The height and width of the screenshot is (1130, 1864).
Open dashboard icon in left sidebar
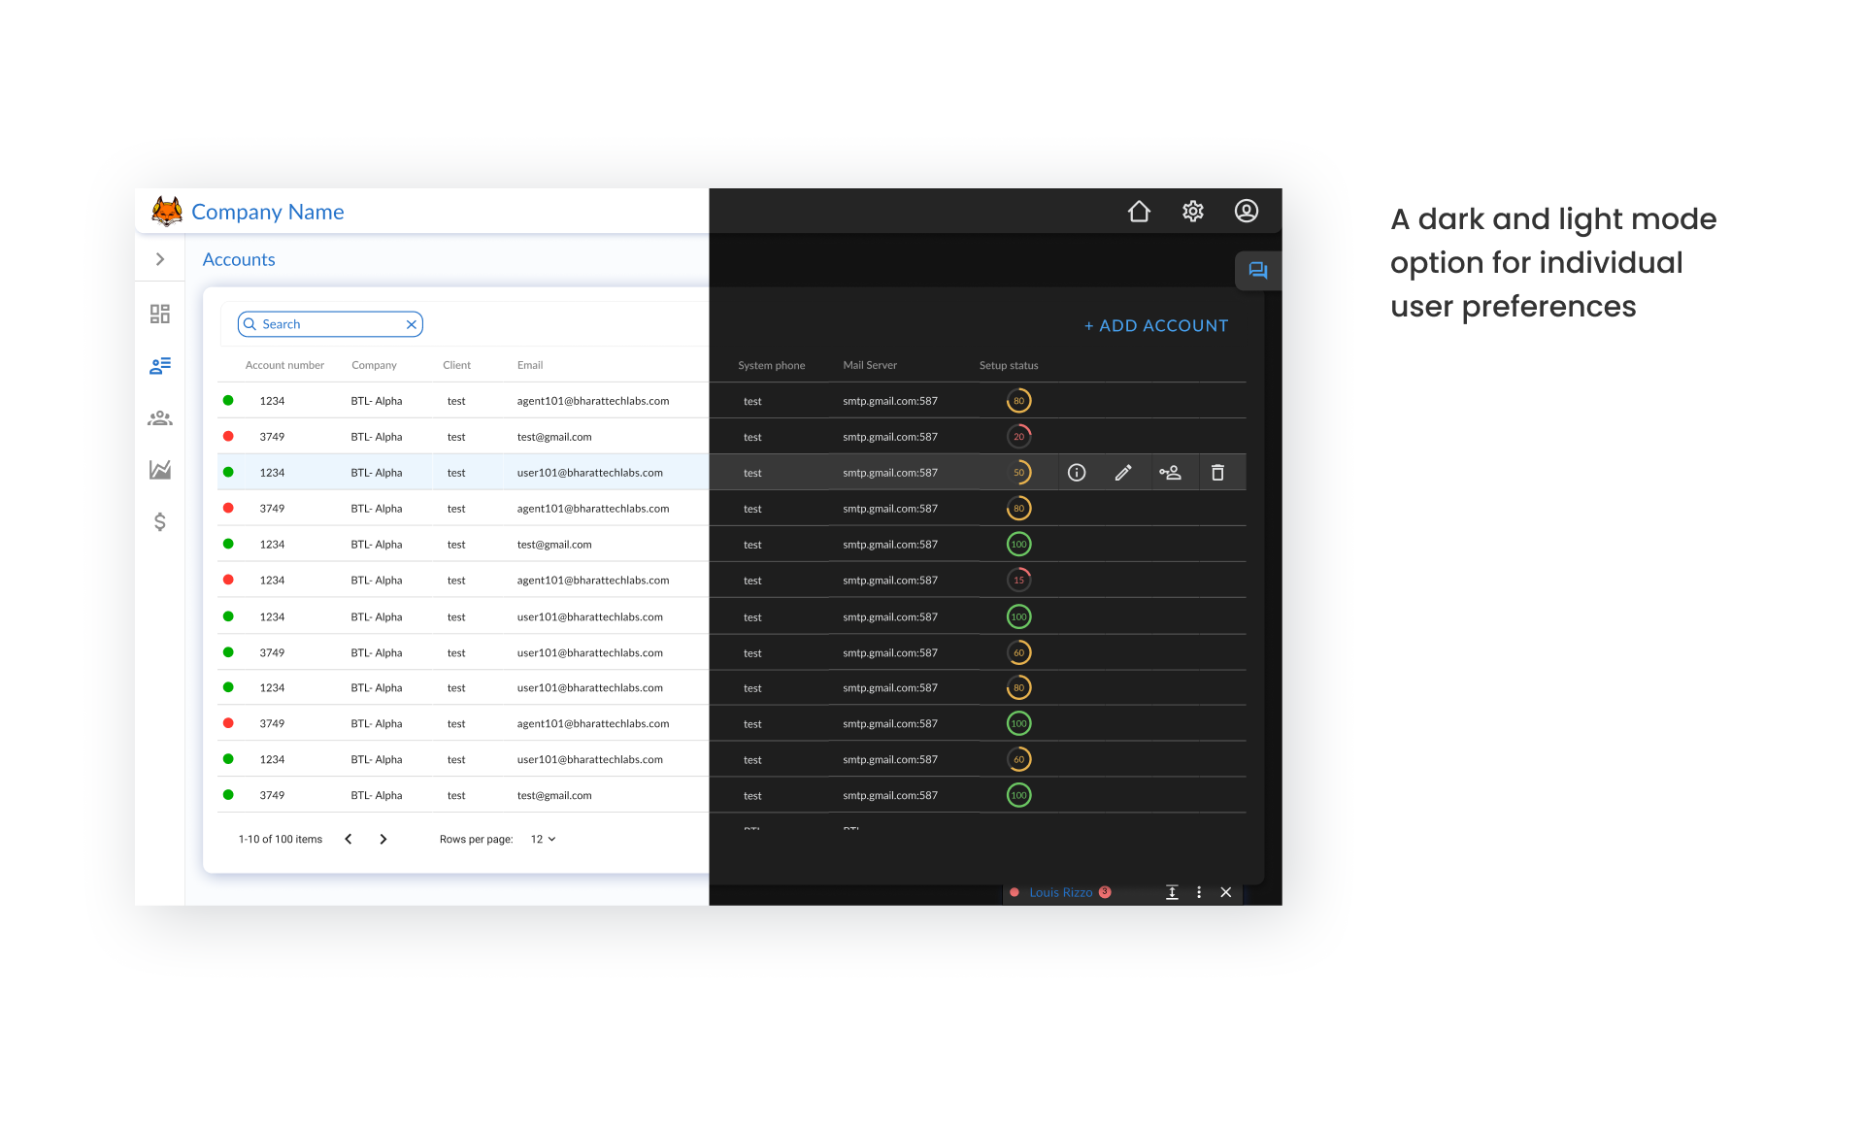pyautogui.click(x=160, y=314)
